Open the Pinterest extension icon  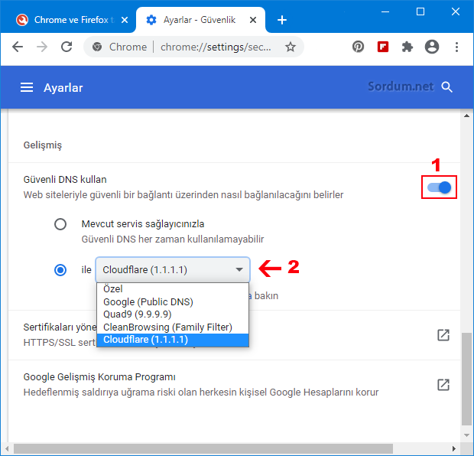(358, 47)
